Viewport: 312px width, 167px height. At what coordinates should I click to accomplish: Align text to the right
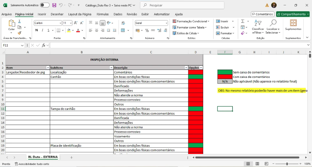point(103,30)
